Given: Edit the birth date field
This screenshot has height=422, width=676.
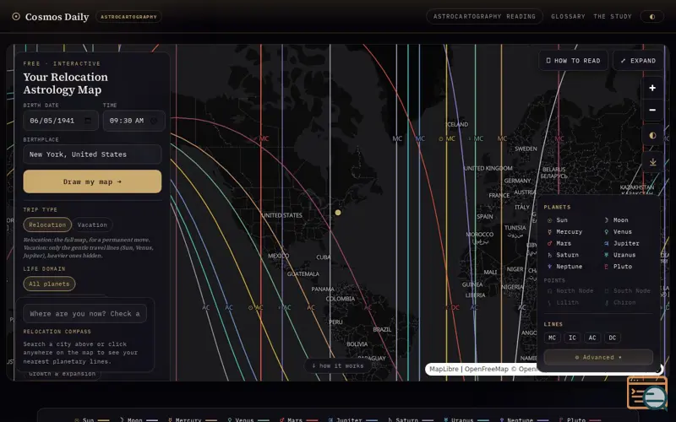Looking at the screenshot, I should 61,121.
